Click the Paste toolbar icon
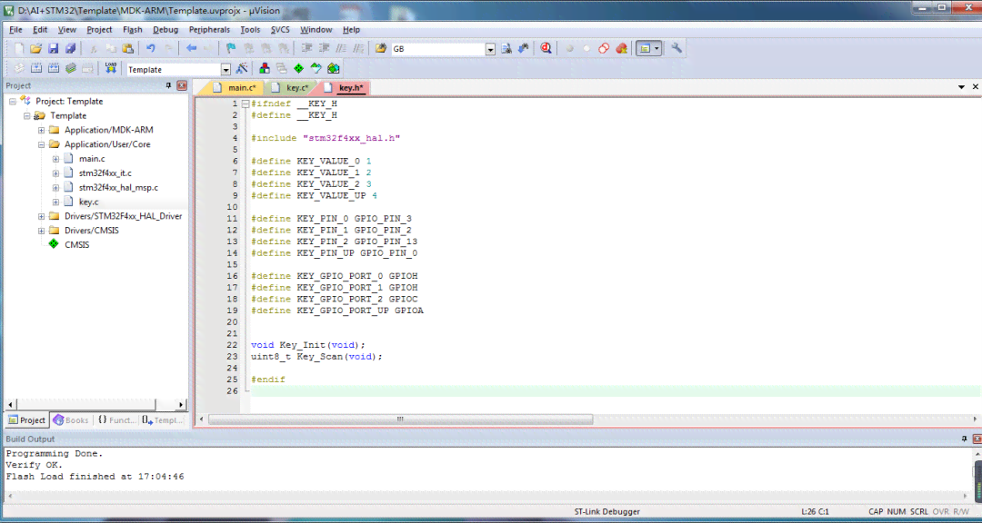982x523 pixels. [x=128, y=48]
